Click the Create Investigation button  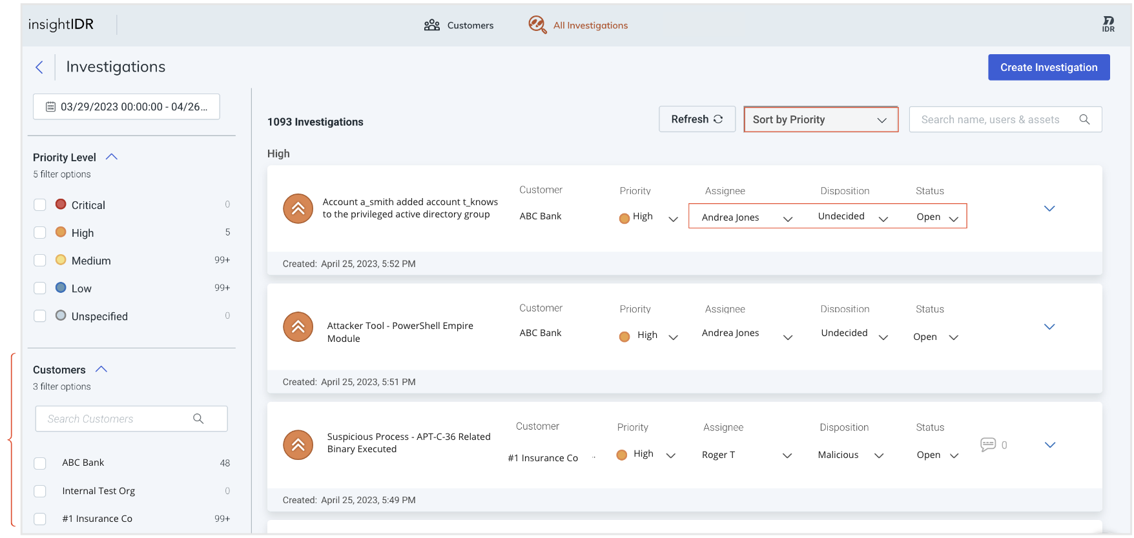[x=1048, y=67]
